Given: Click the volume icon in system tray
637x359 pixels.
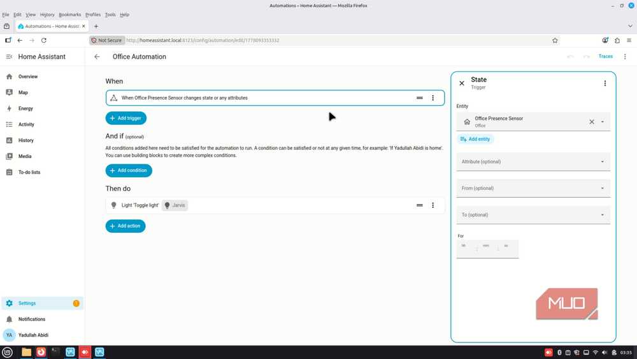Looking at the screenshot, I should [605, 353].
